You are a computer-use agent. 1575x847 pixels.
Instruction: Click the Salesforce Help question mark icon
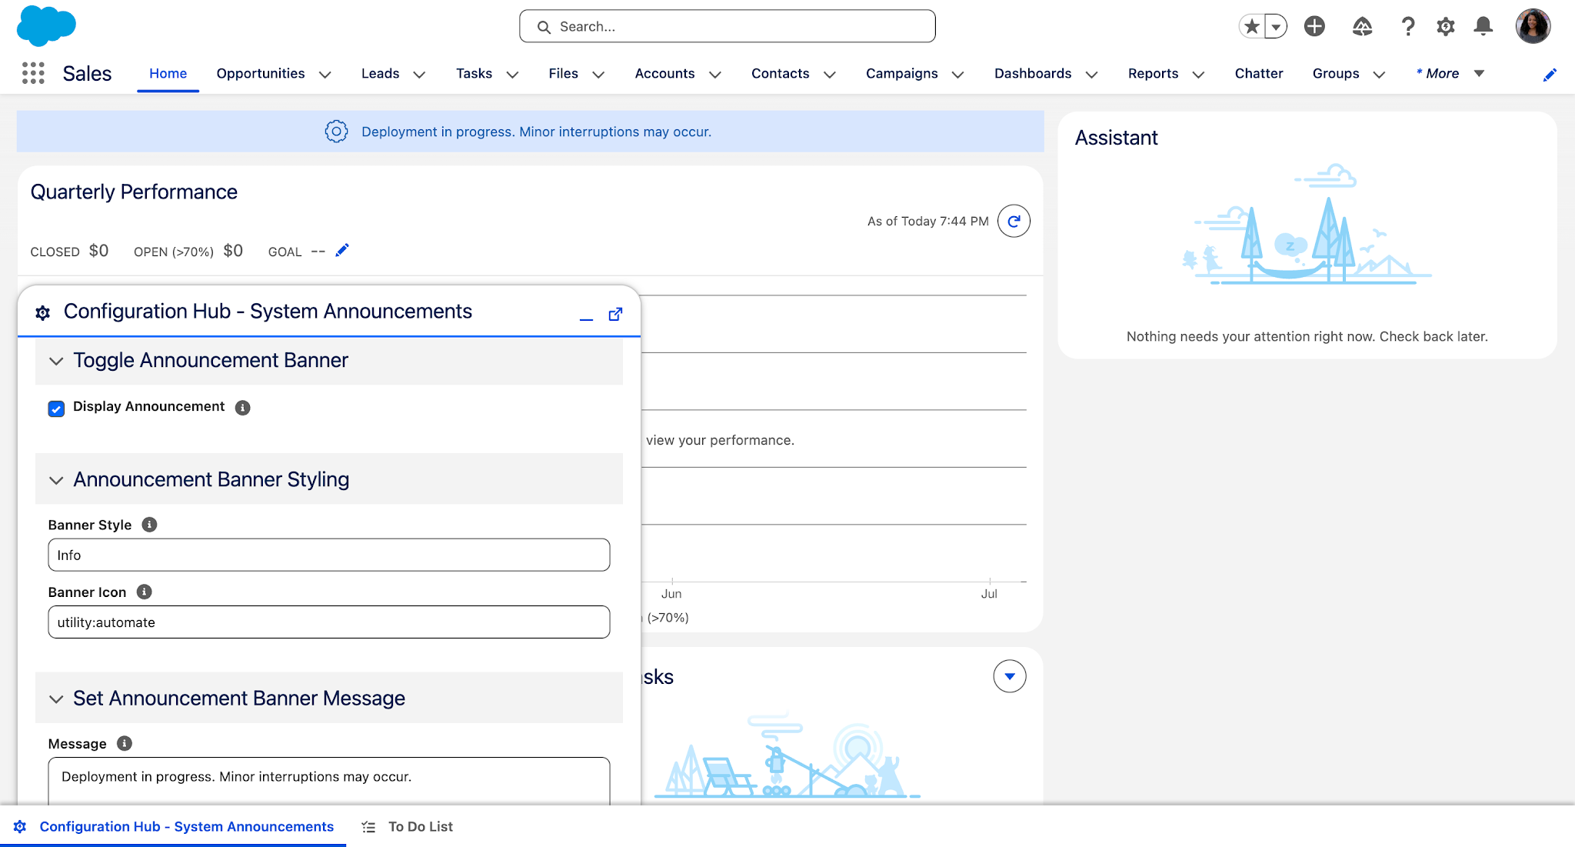pos(1408,25)
